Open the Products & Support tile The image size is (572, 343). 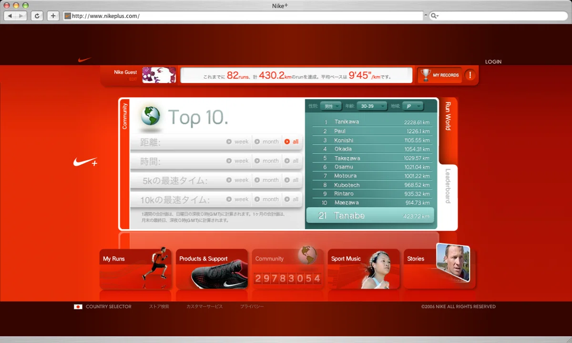point(212,269)
